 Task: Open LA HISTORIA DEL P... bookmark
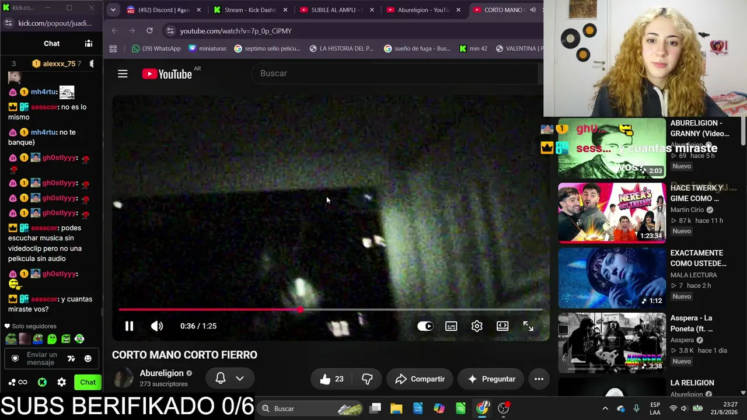pyautogui.click(x=341, y=48)
